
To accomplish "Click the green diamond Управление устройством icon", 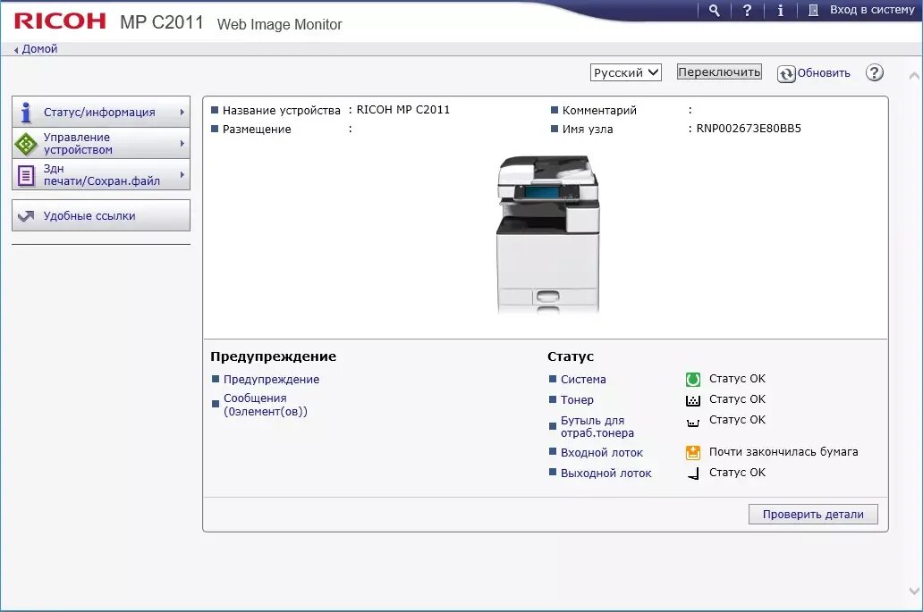I will [26, 144].
